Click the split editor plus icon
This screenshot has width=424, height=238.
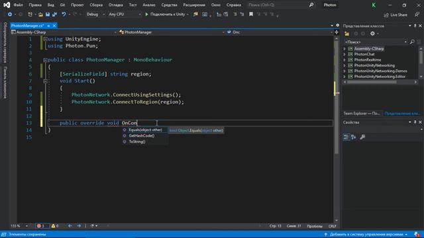(x=337, y=32)
